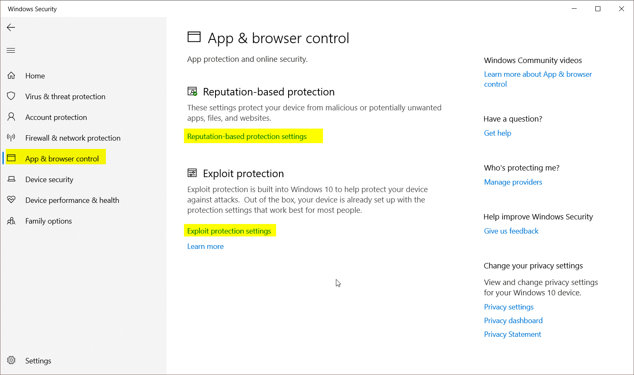Click Learn more under Exploit protection
This screenshot has width=634, height=375.
(206, 246)
